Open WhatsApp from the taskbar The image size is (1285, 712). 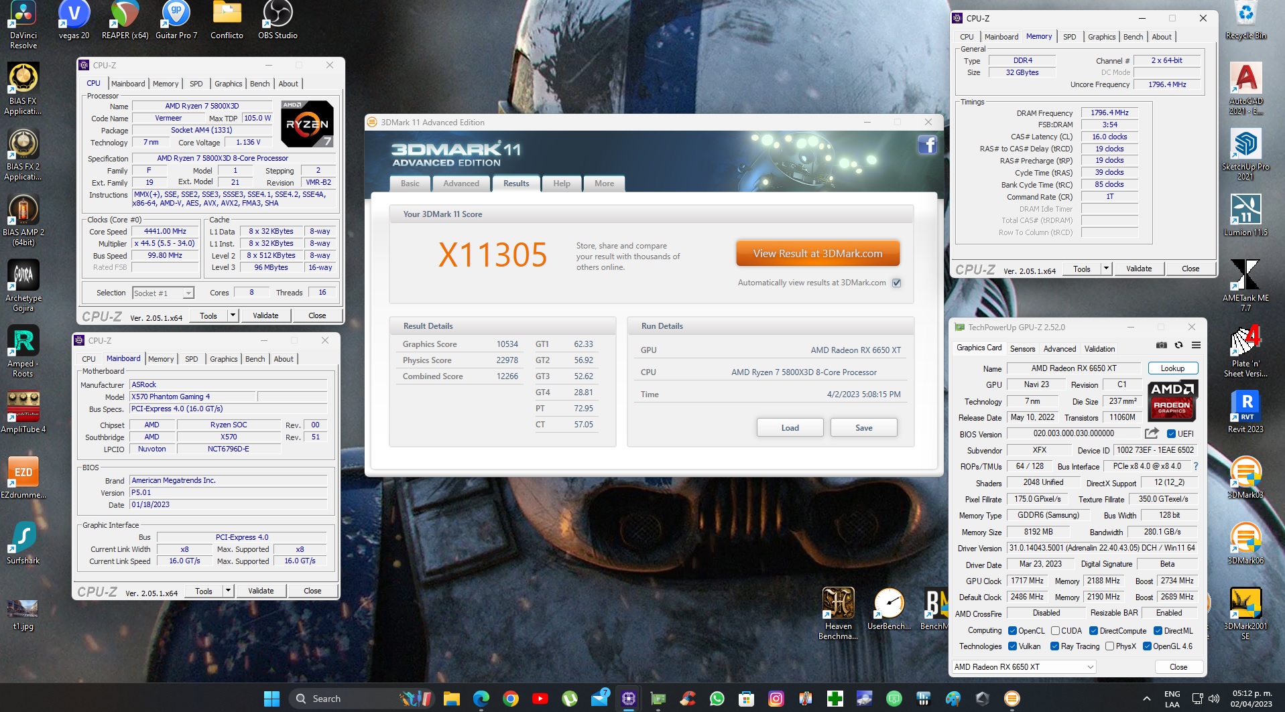tap(717, 699)
